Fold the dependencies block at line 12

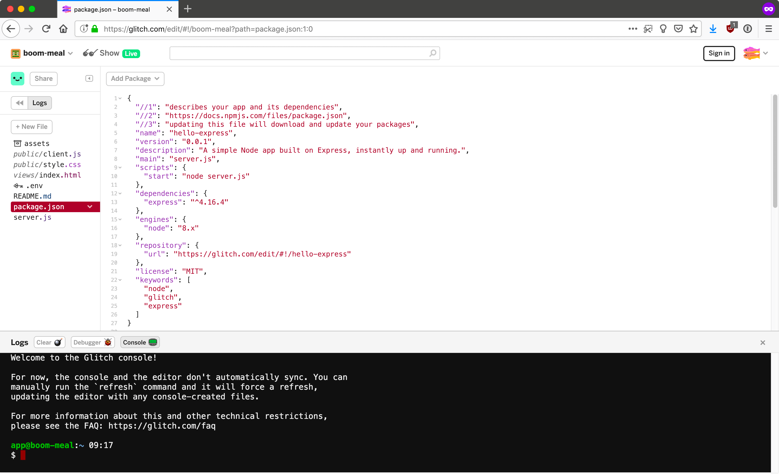pyautogui.click(x=120, y=193)
